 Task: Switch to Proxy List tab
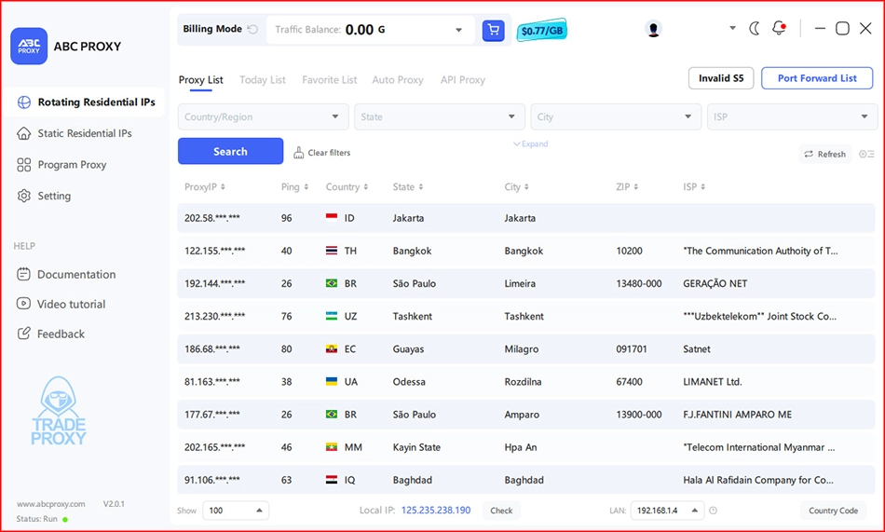[201, 80]
